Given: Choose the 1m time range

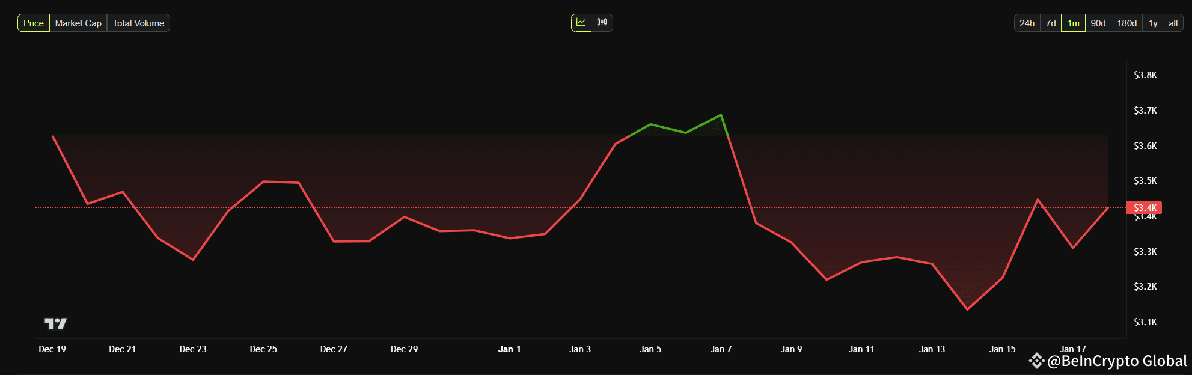Looking at the screenshot, I should click(x=1073, y=23).
